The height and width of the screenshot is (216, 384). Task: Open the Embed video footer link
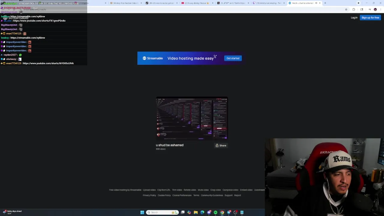pyautogui.click(x=246, y=190)
